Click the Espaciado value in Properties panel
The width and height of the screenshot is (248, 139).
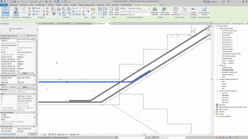26,82
